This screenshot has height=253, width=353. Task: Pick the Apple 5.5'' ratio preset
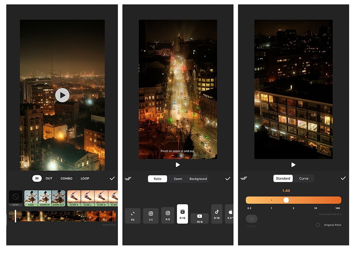(x=230, y=214)
